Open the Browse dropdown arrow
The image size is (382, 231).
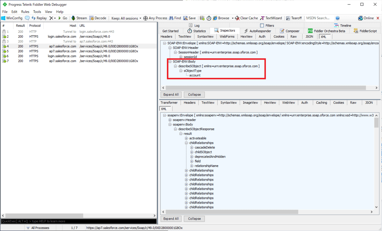pos(232,18)
